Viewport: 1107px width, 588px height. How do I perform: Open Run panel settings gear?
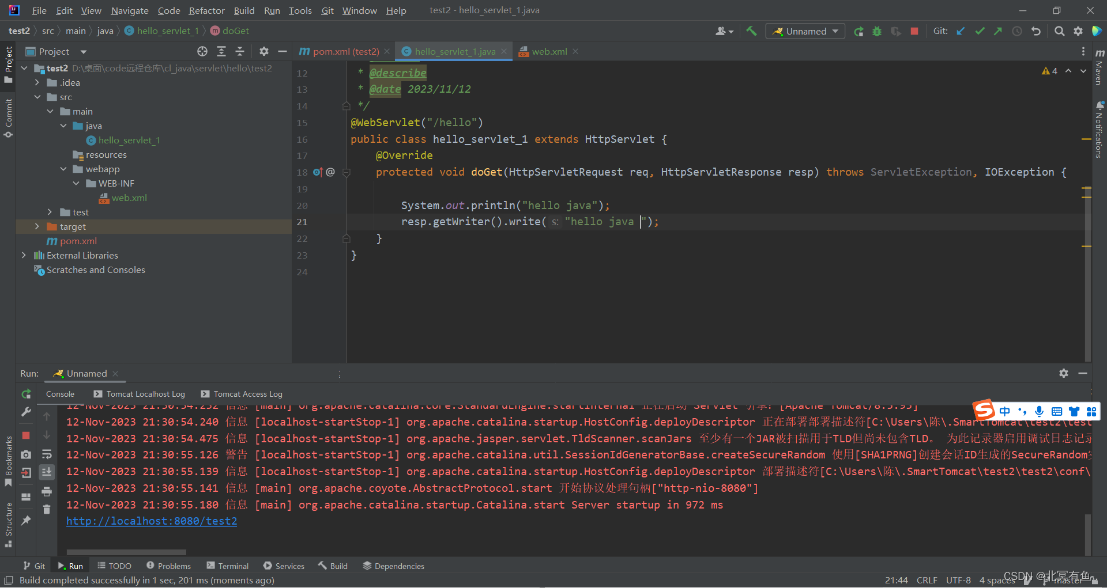pos(1064,373)
